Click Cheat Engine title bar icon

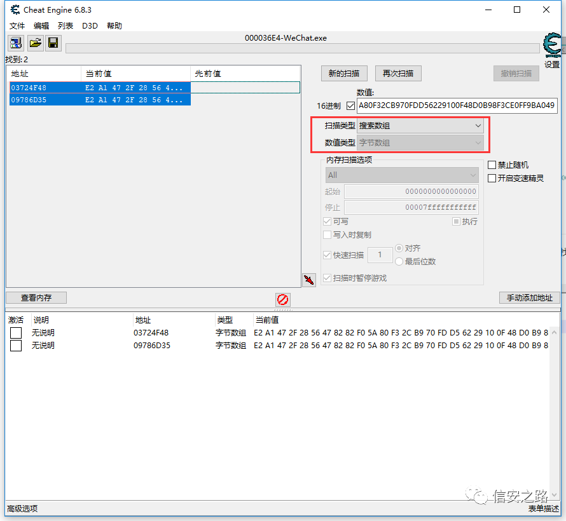[x=15, y=10]
